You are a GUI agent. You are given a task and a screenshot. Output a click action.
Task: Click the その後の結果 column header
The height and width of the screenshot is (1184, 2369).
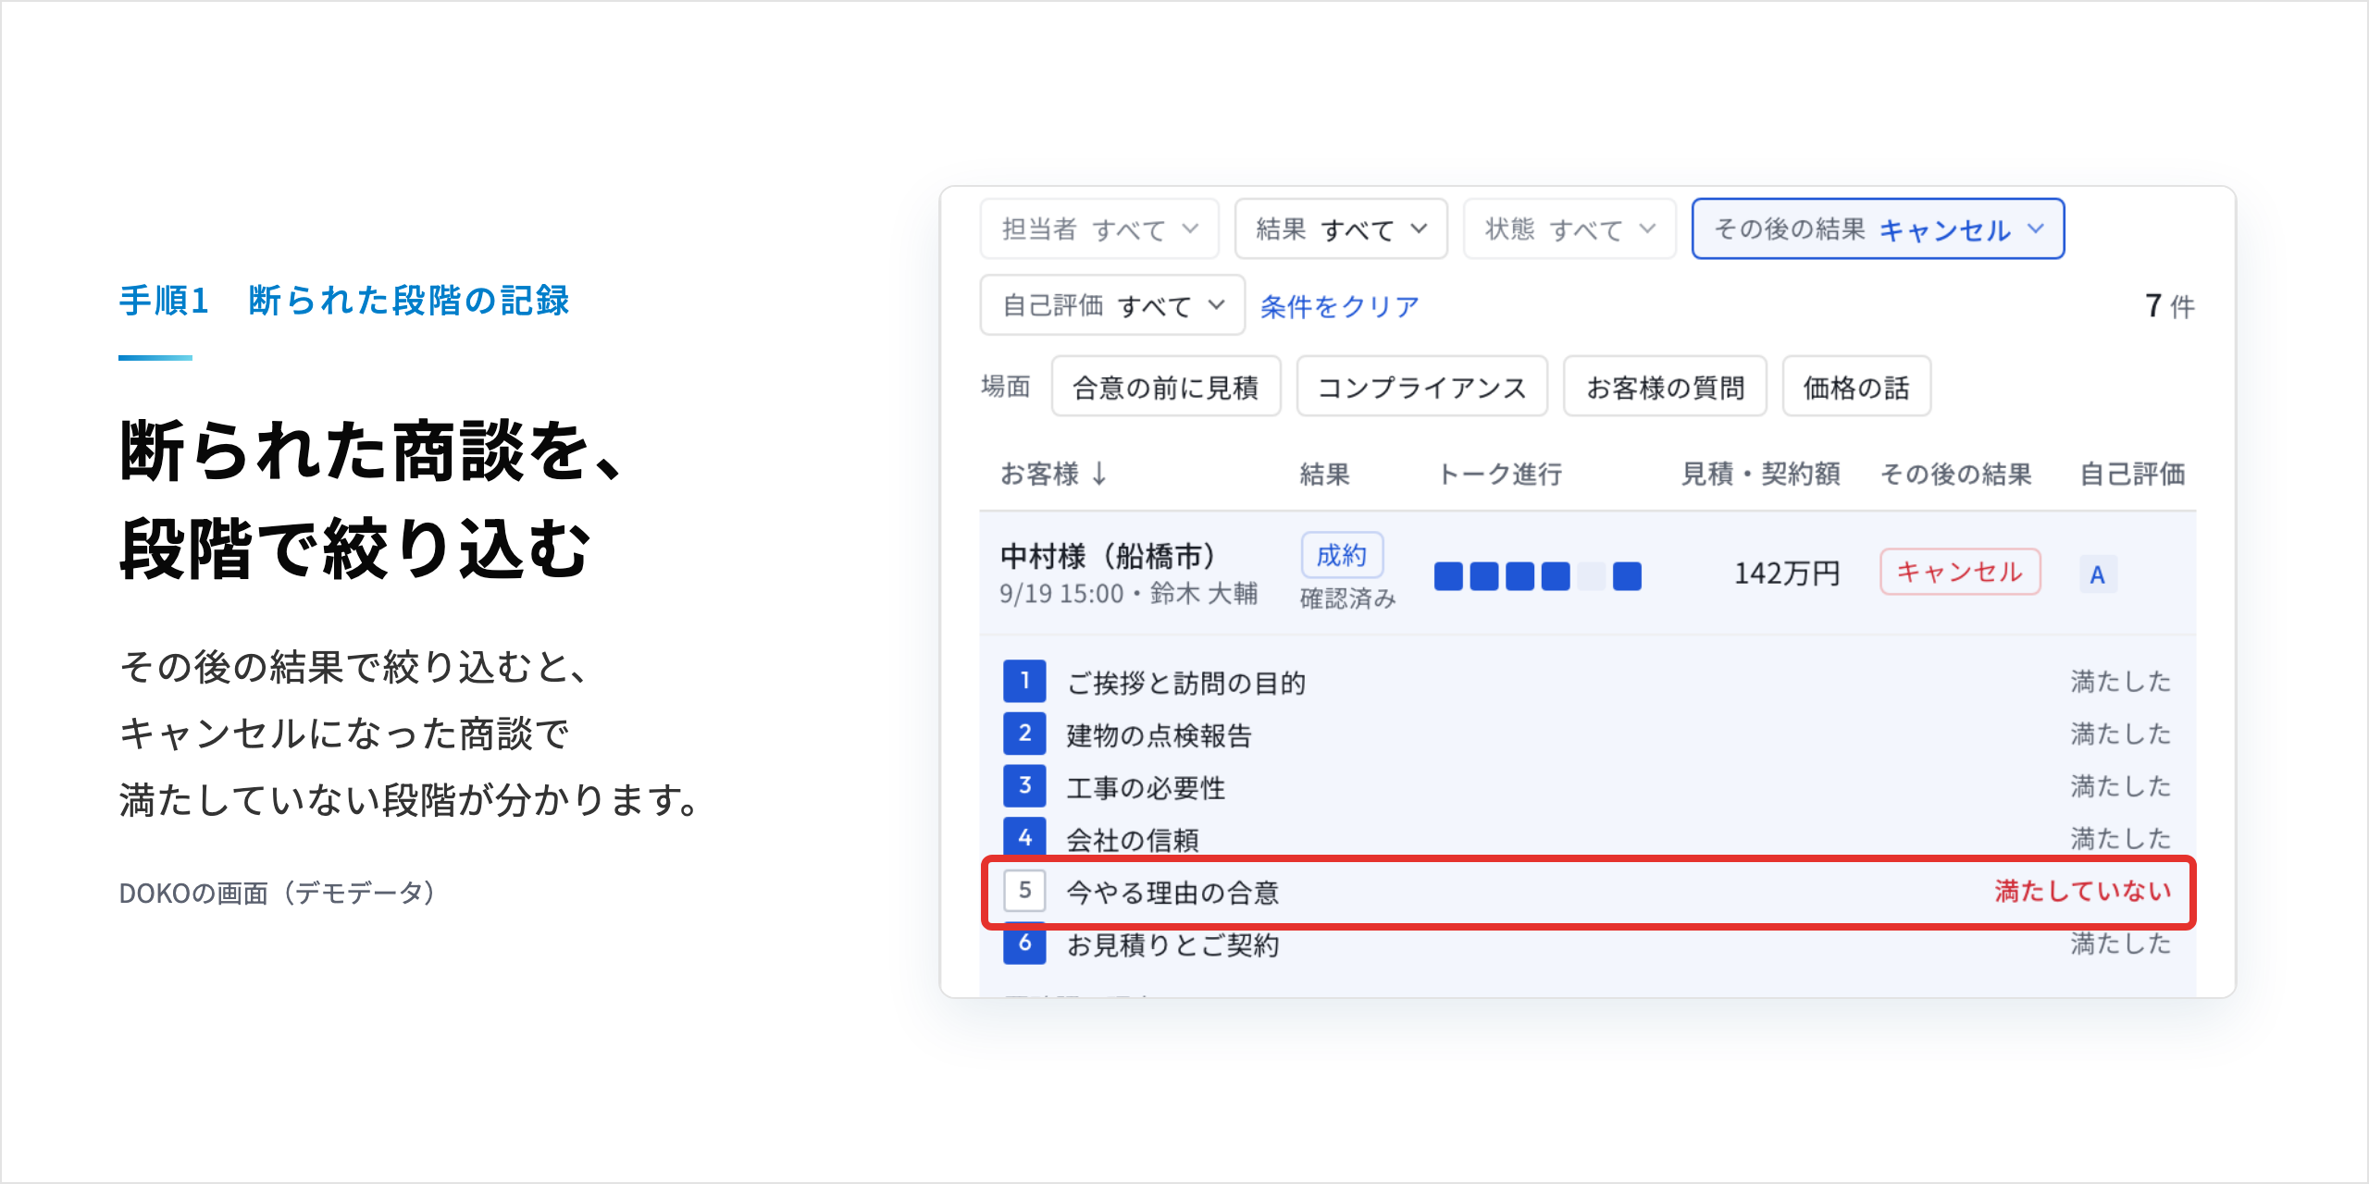pos(1955,474)
